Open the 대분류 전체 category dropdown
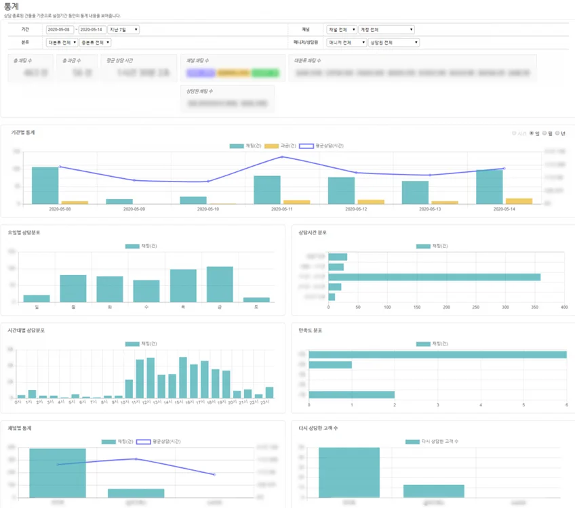The width and height of the screenshot is (575, 508). tap(62, 42)
